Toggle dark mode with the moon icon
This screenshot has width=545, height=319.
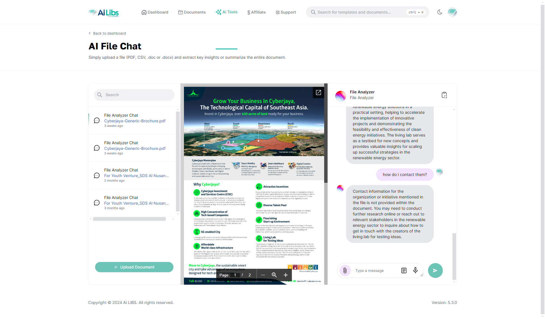point(440,12)
